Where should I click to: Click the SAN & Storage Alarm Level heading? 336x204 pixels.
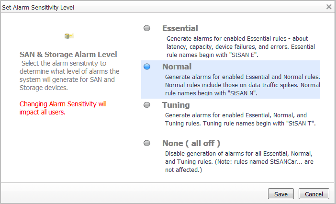(x=68, y=54)
